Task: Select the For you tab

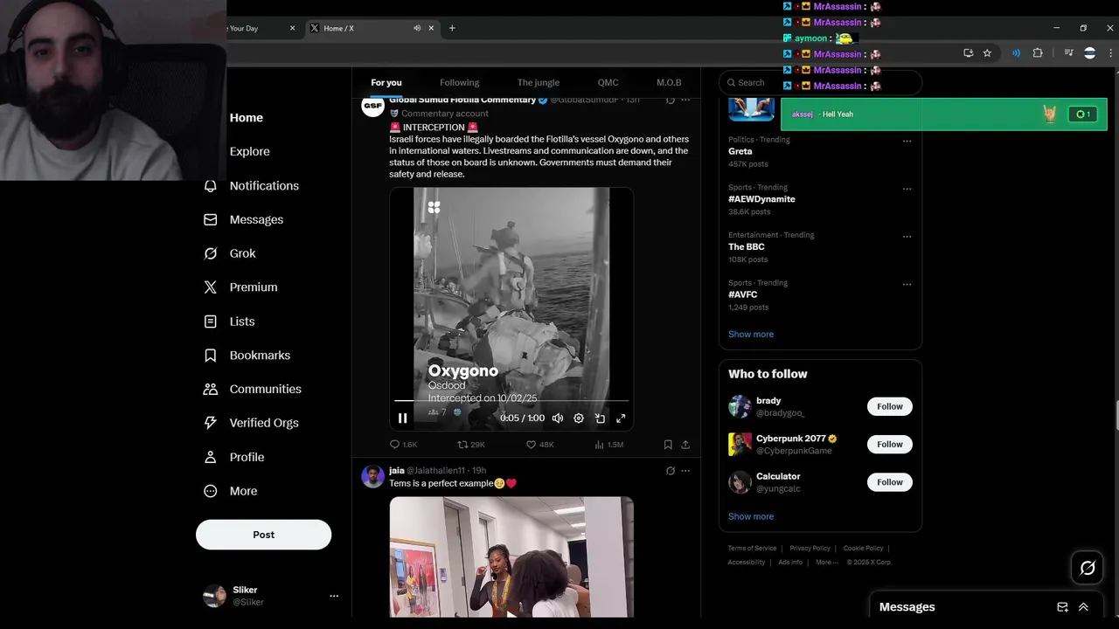Action: pyautogui.click(x=386, y=83)
